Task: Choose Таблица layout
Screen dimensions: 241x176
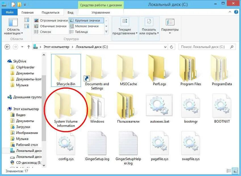Action: pyautogui.click(x=79, y=32)
